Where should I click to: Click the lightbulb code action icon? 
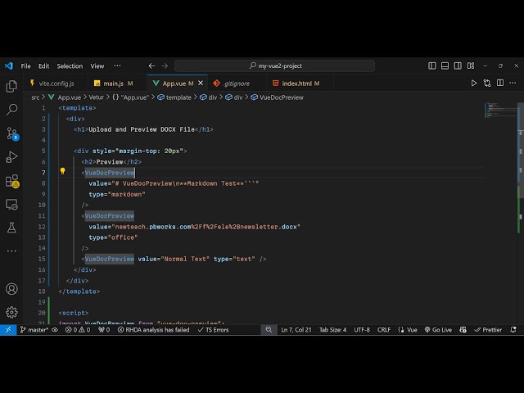62,172
